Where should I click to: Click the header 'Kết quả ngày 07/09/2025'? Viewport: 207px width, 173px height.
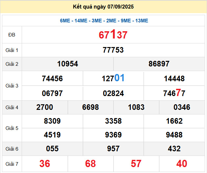pyautogui.click(x=103, y=7)
